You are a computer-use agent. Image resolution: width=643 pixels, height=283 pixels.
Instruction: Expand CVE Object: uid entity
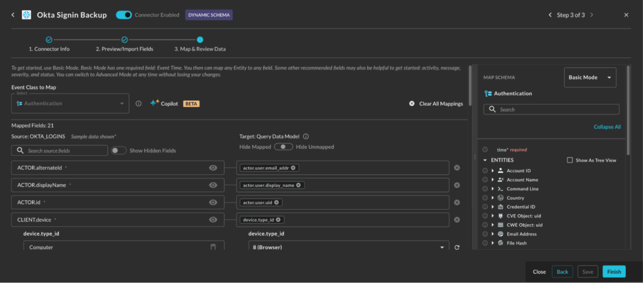click(x=492, y=216)
